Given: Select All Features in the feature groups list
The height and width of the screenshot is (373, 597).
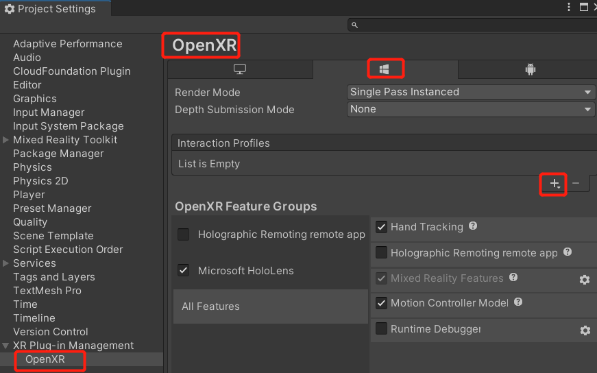Looking at the screenshot, I should coord(210,306).
